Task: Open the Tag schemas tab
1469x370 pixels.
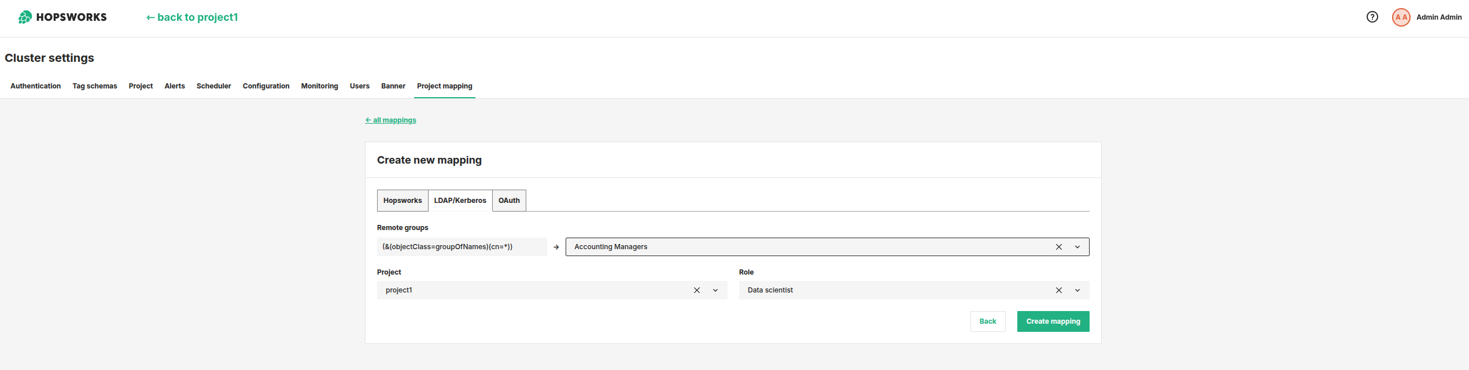Action: tap(94, 86)
